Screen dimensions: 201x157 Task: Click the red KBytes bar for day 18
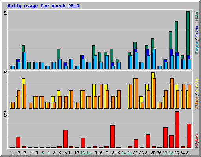113,137
